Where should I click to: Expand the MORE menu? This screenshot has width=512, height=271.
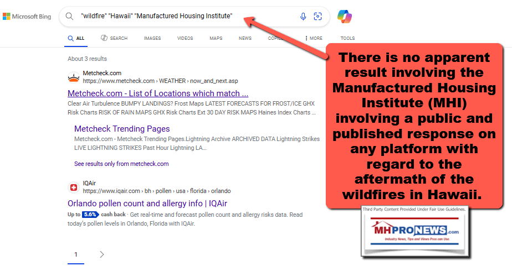(314, 38)
